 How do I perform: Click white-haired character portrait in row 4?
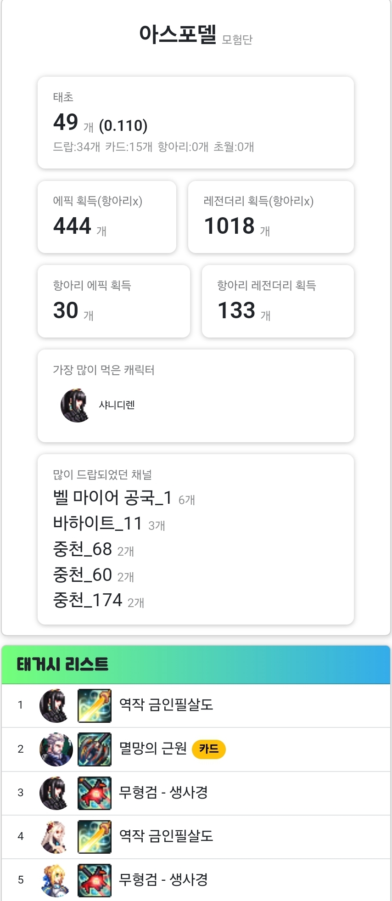click(56, 837)
